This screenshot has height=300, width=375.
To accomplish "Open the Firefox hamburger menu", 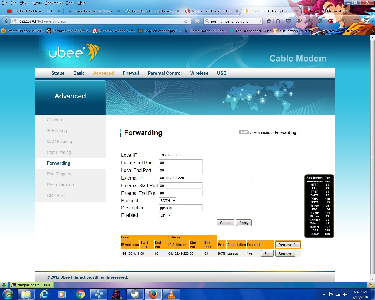I will (x=356, y=21).
